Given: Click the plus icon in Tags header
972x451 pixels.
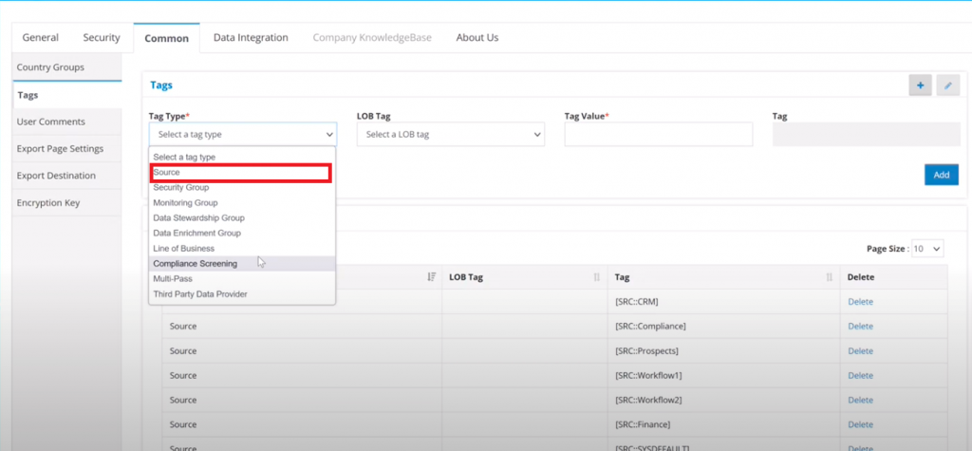Looking at the screenshot, I should click(x=919, y=85).
